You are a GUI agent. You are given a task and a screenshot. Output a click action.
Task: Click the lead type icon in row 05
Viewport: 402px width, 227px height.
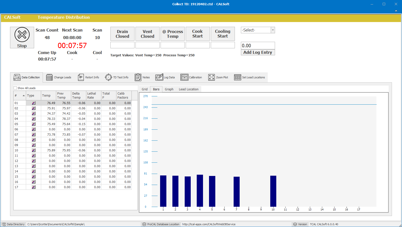(x=34, y=124)
